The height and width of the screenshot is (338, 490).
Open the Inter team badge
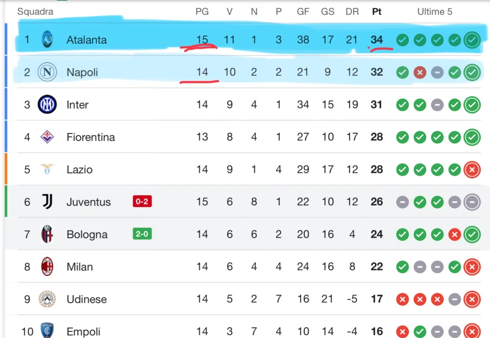pos(47,105)
